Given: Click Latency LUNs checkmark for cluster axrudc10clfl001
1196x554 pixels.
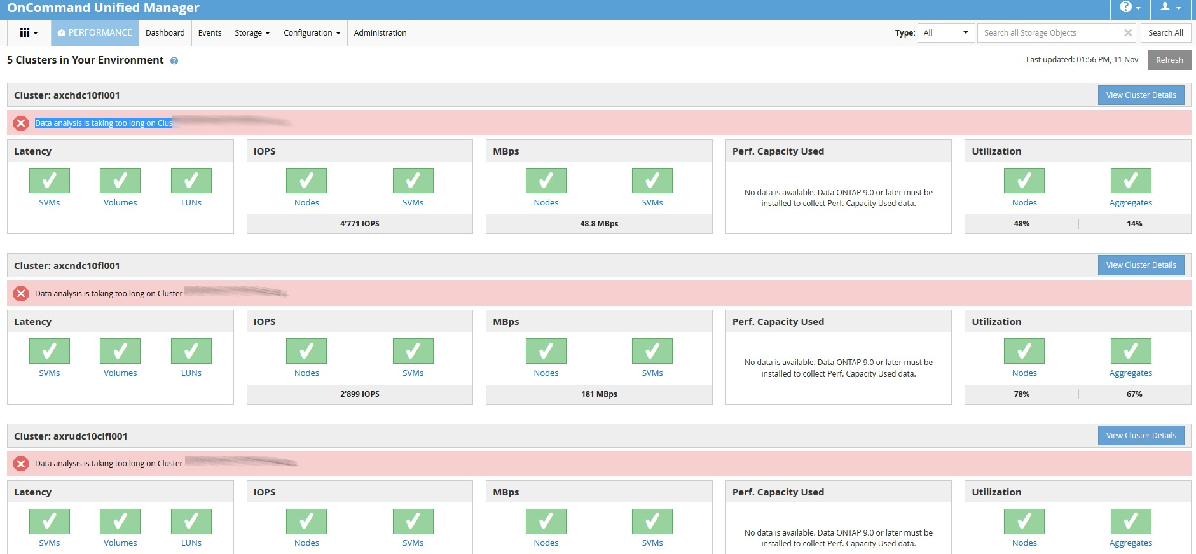Looking at the screenshot, I should pyautogui.click(x=191, y=522).
